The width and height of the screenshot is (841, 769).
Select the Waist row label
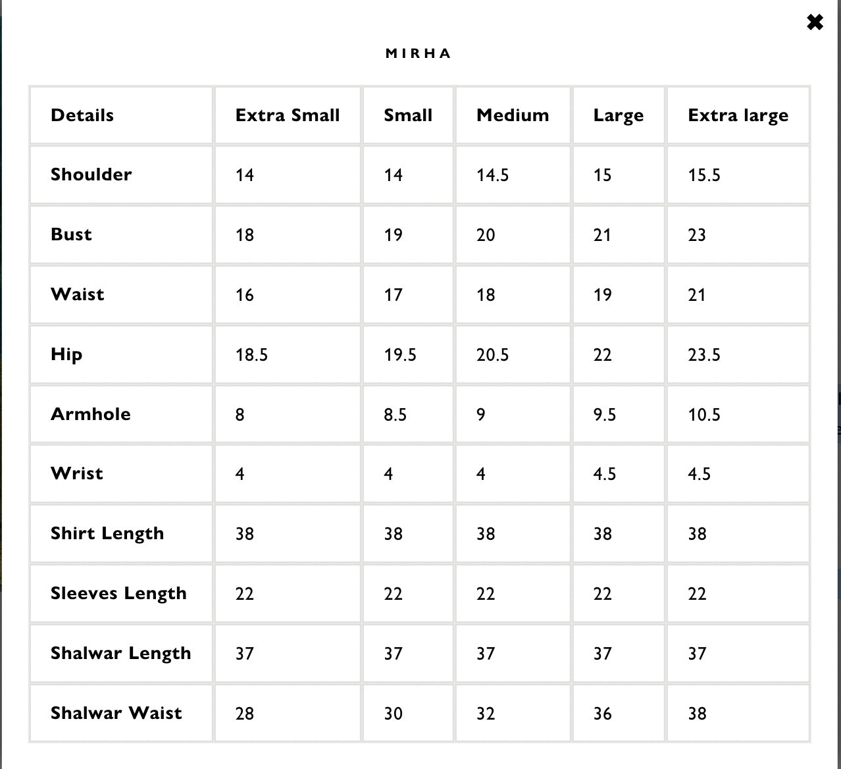(78, 294)
